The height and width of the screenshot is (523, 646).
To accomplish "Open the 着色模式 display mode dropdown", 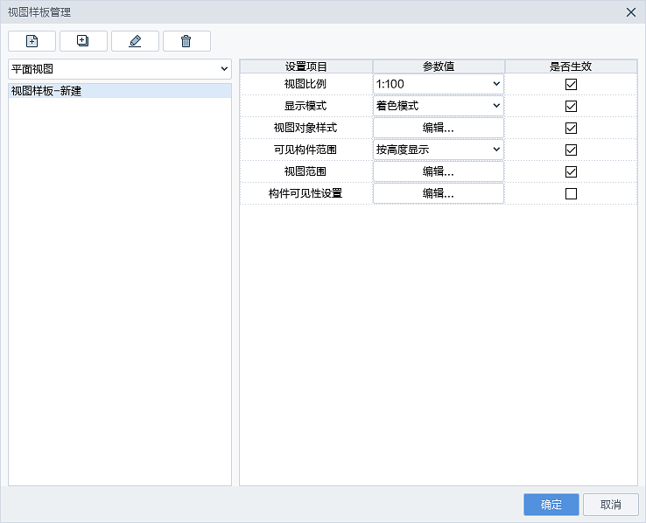I will tap(439, 106).
